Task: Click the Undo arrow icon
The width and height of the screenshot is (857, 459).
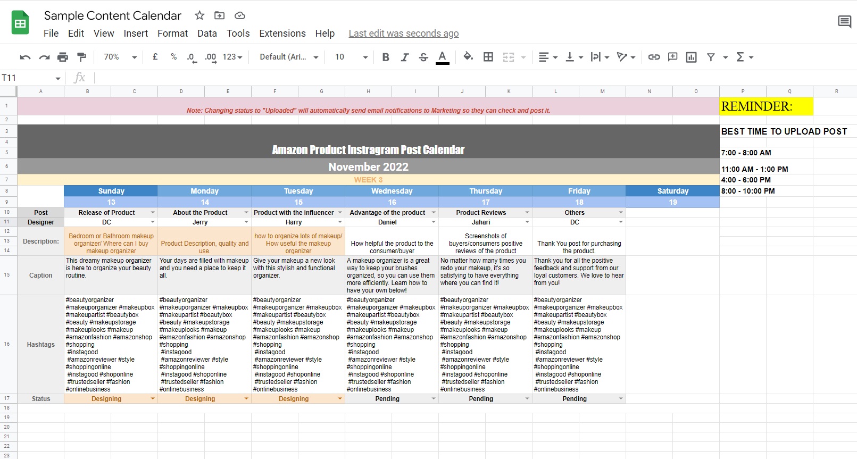Action: [25, 57]
